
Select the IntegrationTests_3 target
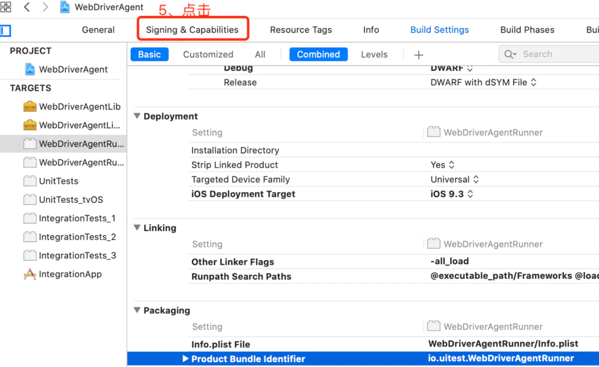(x=77, y=255)
